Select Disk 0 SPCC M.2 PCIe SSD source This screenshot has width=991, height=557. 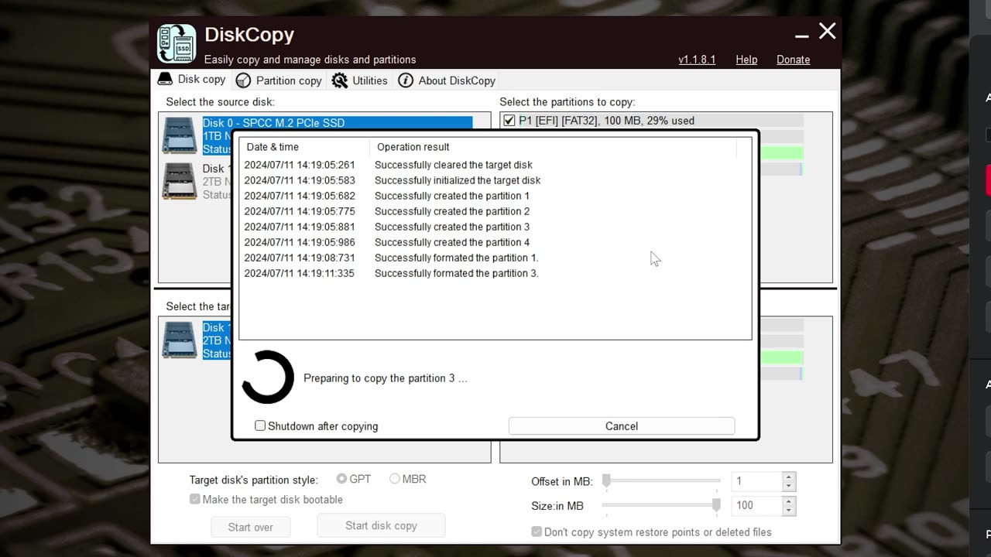tap(338, 123)
